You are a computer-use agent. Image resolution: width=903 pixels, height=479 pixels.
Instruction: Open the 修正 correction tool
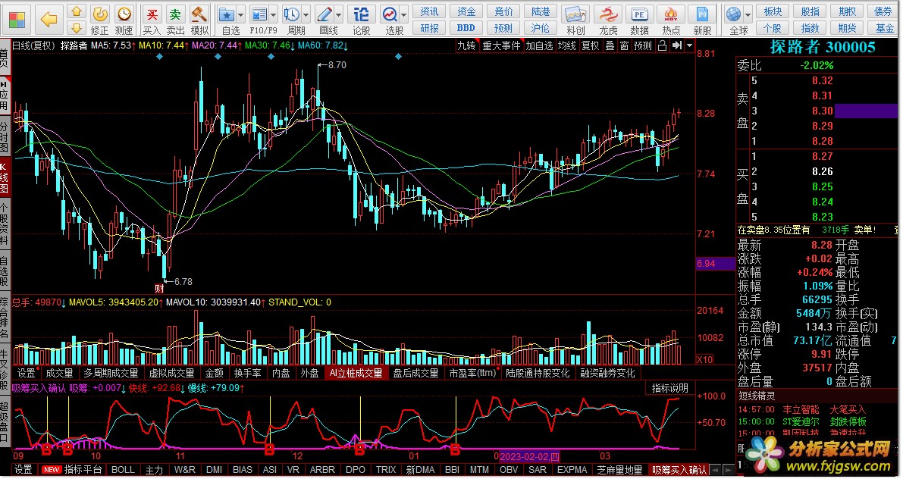pos(99,20)
